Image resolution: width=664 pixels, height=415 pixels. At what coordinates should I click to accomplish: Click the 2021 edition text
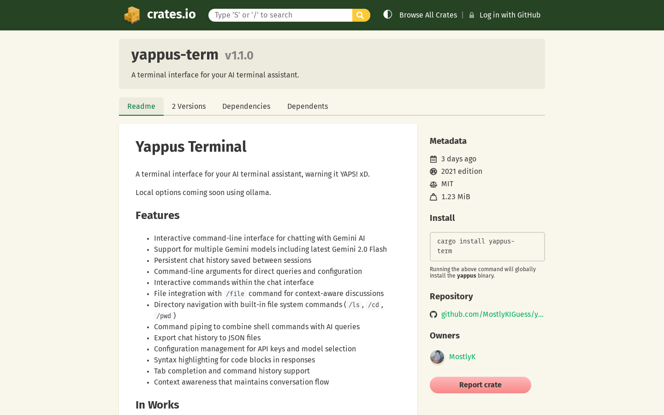pos(462,172)
